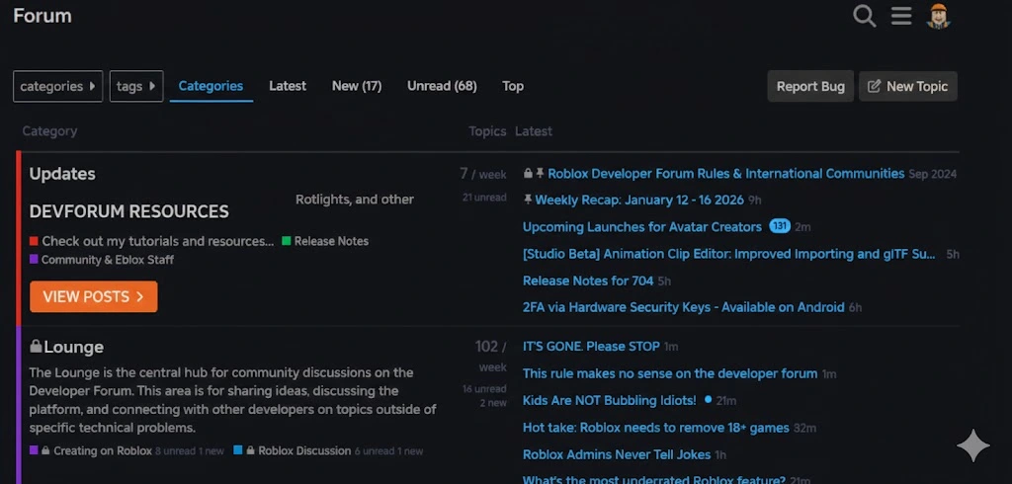Click 8 unread next to Creating on Roblox
This screenshot has height=484, width=1012.
(x=175, y=451)
